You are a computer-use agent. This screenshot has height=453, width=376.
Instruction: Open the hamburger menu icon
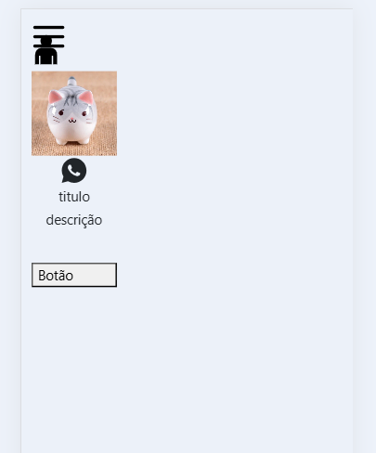click(49, 36)
